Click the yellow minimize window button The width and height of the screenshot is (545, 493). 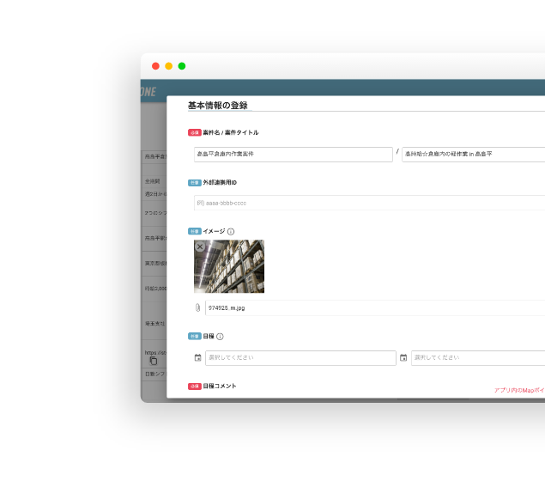pyautogui.click(x=168, y=66)
